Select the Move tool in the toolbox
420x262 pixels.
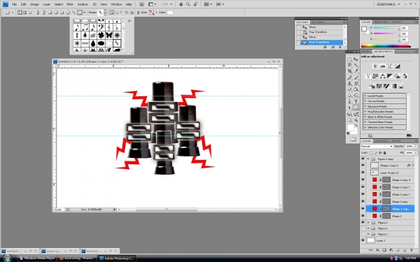(356, 59)
